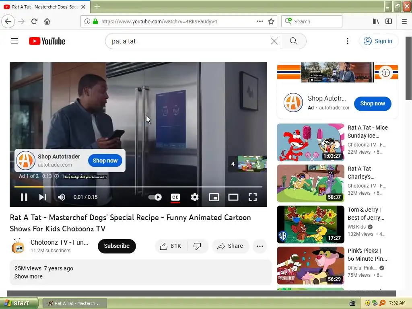412x309 pixels.
Task: Open the Firefox library icon
Action: [376, 21]
